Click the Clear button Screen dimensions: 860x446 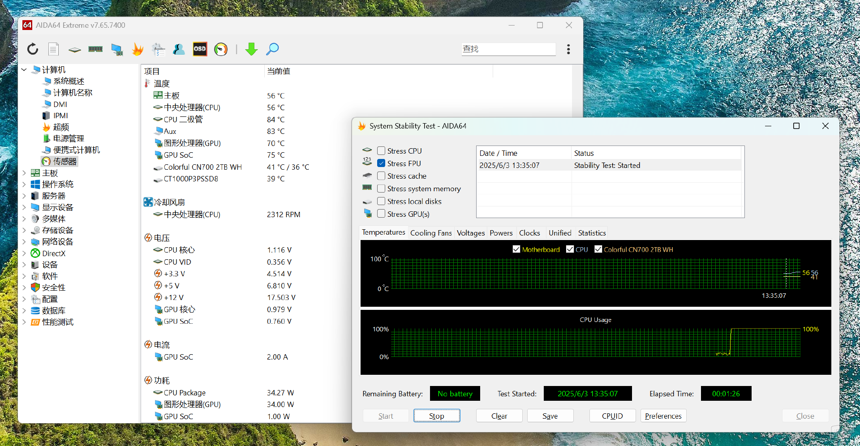pyautogui.click(x=499, y=416)
